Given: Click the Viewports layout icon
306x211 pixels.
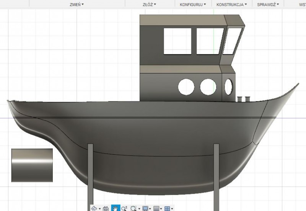Looking at the screenshot, I should click(x=167, y=208).
